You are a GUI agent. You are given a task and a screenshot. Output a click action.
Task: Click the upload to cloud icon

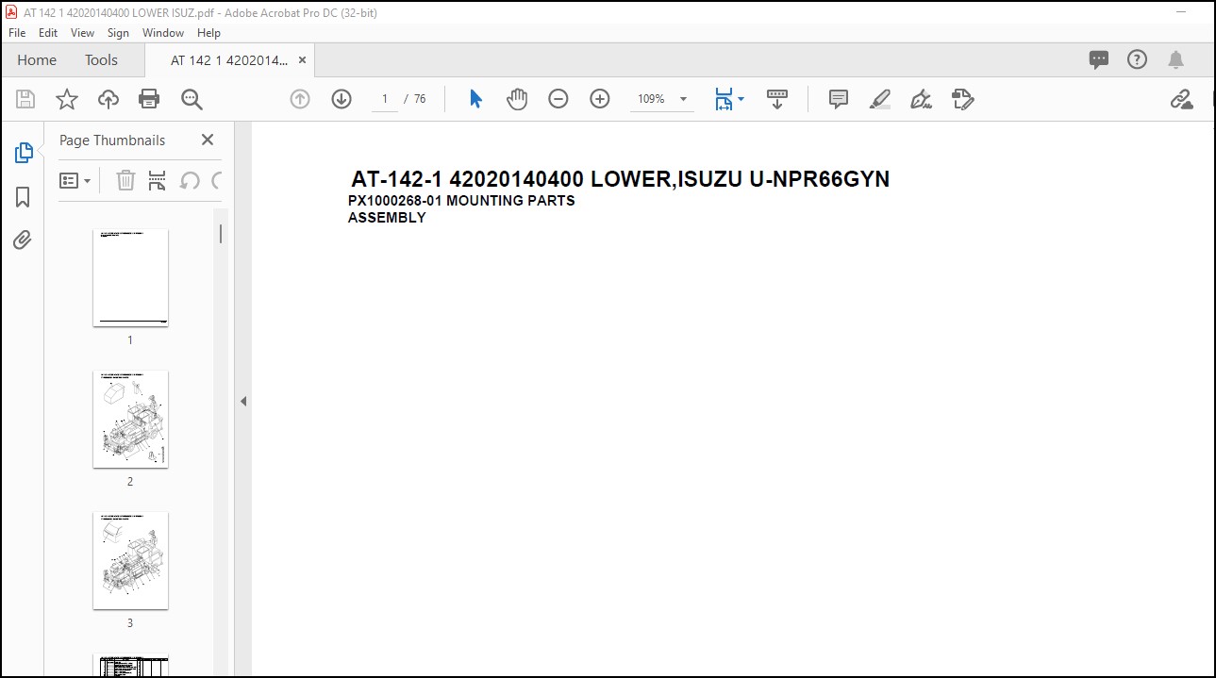[x=108, y=99]
